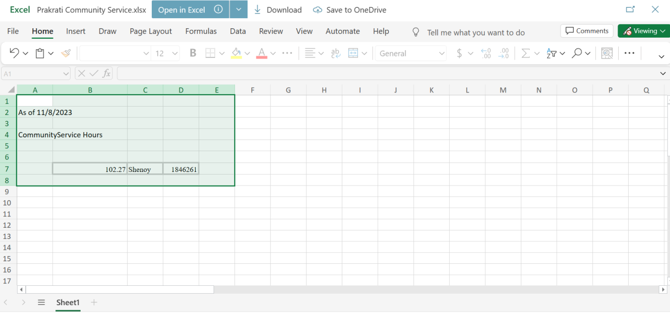Open the sheet list hamburger icon
Screen dimensions: 670x313
click(x=41, y=302)
